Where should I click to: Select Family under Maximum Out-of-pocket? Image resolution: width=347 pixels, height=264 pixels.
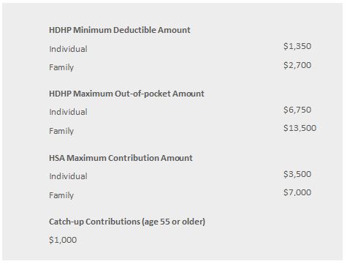(61, 131)
